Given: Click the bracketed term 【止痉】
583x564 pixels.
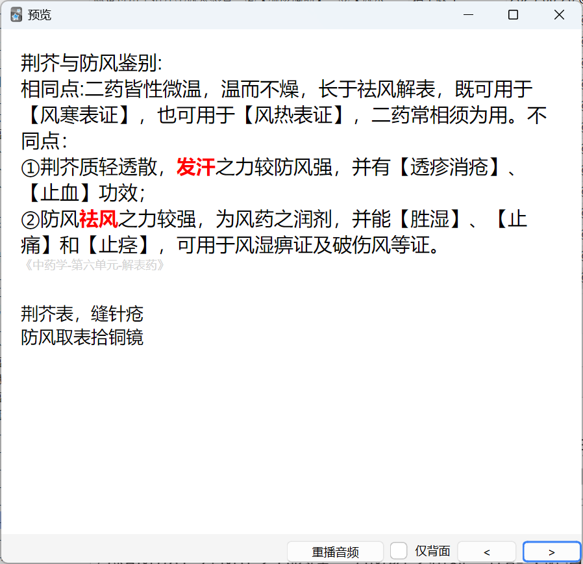Looking at the screenshot, I should click(118, 245).
